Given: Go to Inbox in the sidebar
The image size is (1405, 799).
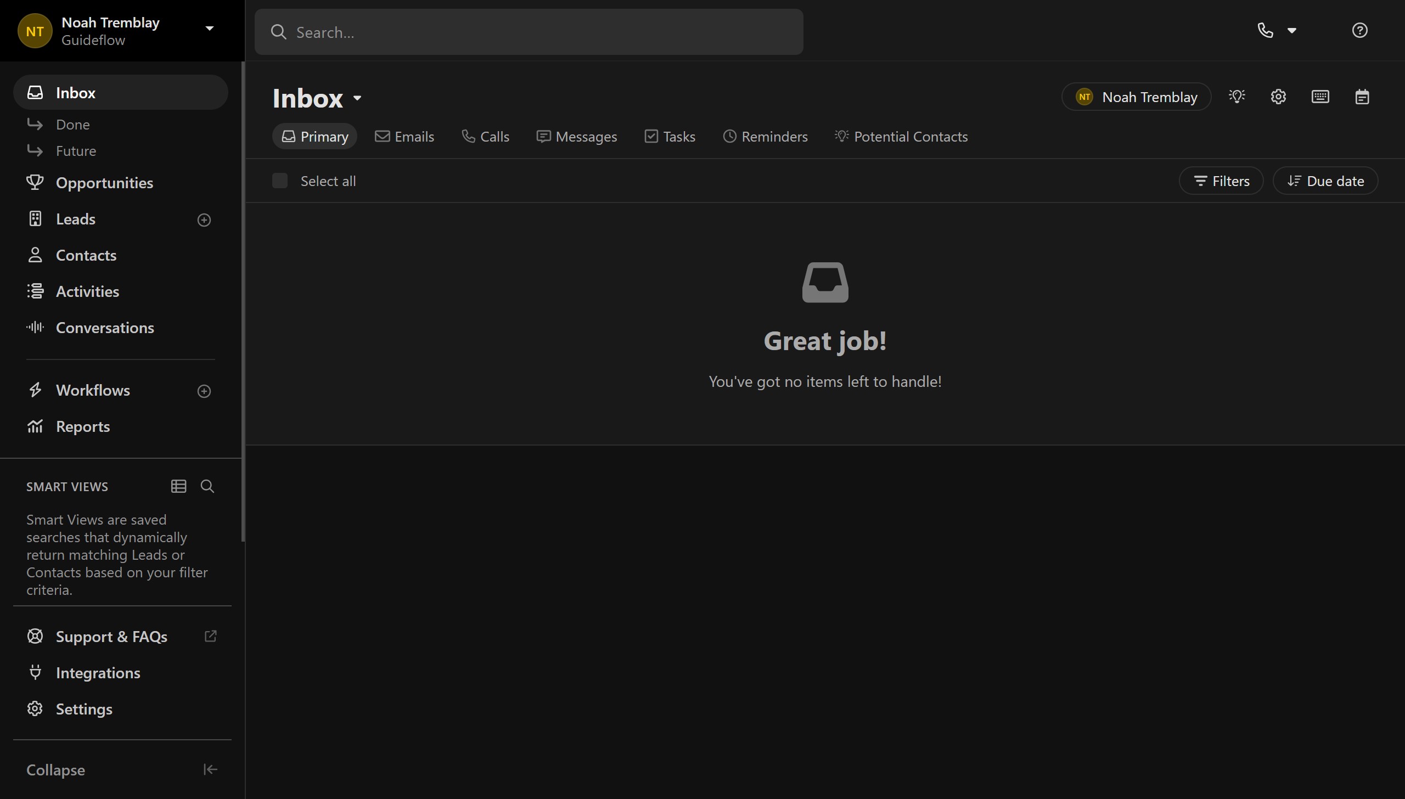Looking at the screenshot, I should 121,92.
